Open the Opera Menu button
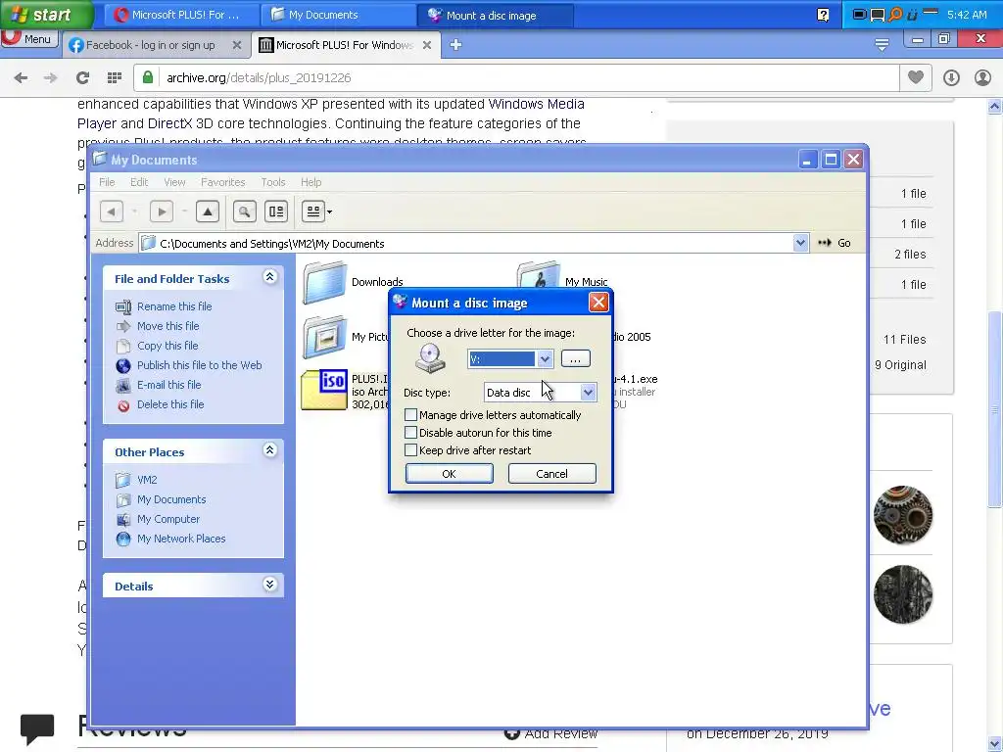This screenshot has height=752, width=1003. coord(29,38)
